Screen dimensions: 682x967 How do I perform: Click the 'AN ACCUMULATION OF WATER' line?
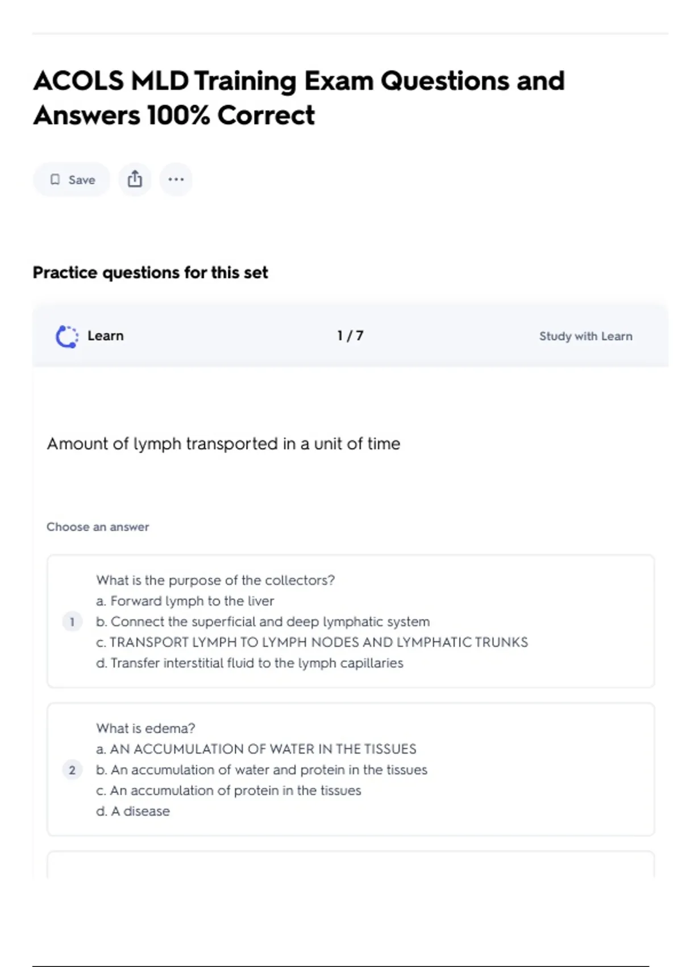click(x=256, y=749)
